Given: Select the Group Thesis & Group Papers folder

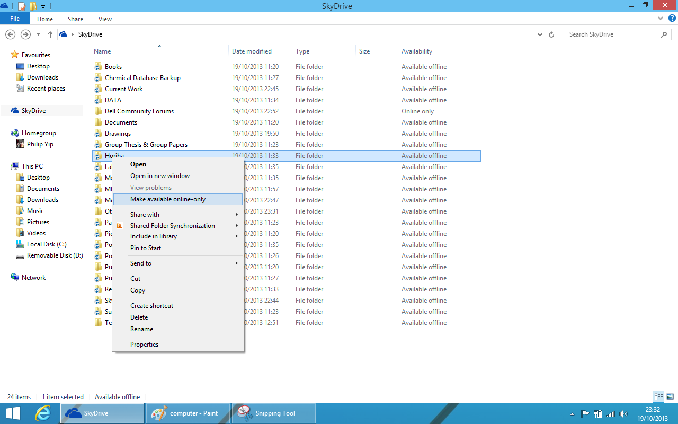Looking at the screenshot, I should coord(146,145).
